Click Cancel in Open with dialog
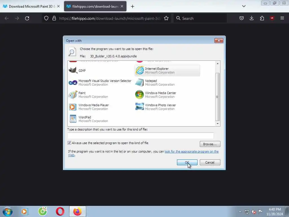The image size is (289, 217). click(210, 162)
